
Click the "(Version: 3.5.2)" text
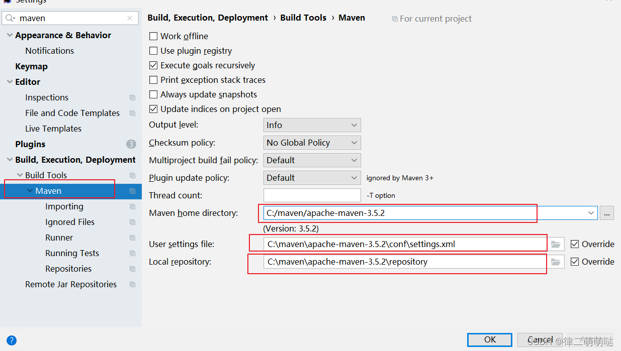click(291, 228)
